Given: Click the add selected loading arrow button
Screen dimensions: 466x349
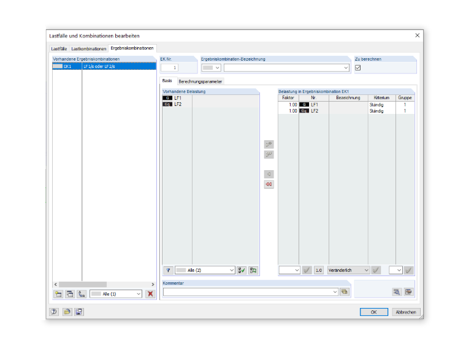Looking at the screenshot, I should tap(269, 144).
